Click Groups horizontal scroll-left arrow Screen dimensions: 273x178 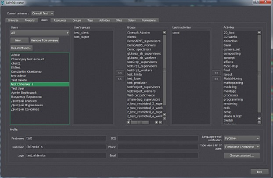(129, 122)
